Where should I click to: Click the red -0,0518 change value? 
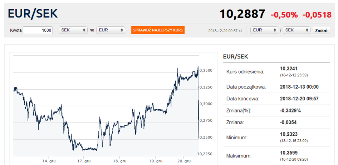click(x=317, y=15)
